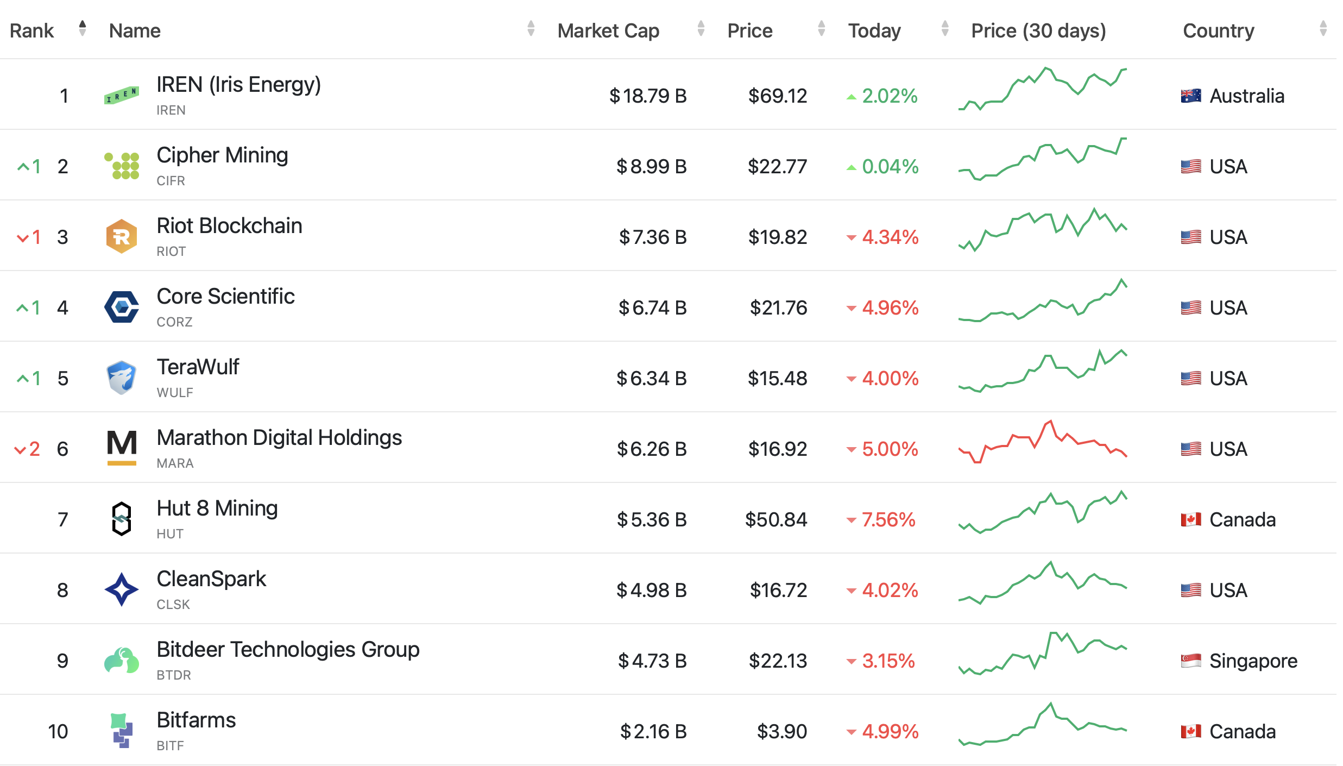
Task: Open the Marathon Digital Holdings link
Action: (x=279, y=438)
